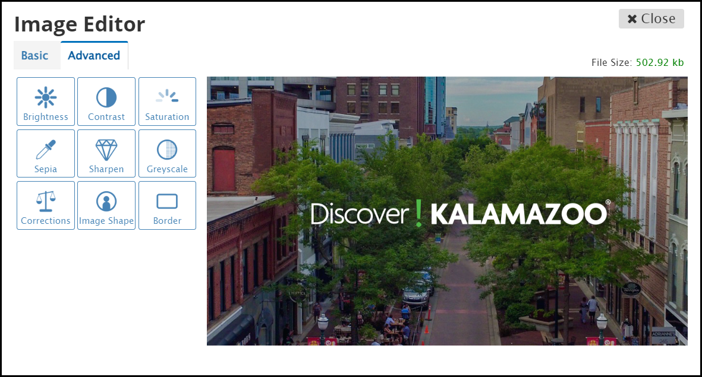Switch to the Basic tab
The height and width of the screenshot is (377, 702).
(35, 55)
